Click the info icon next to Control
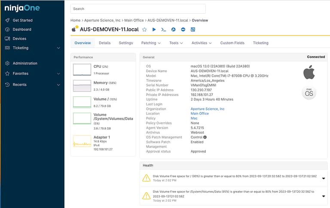330x208 pixels. click(x=205, y=137)
